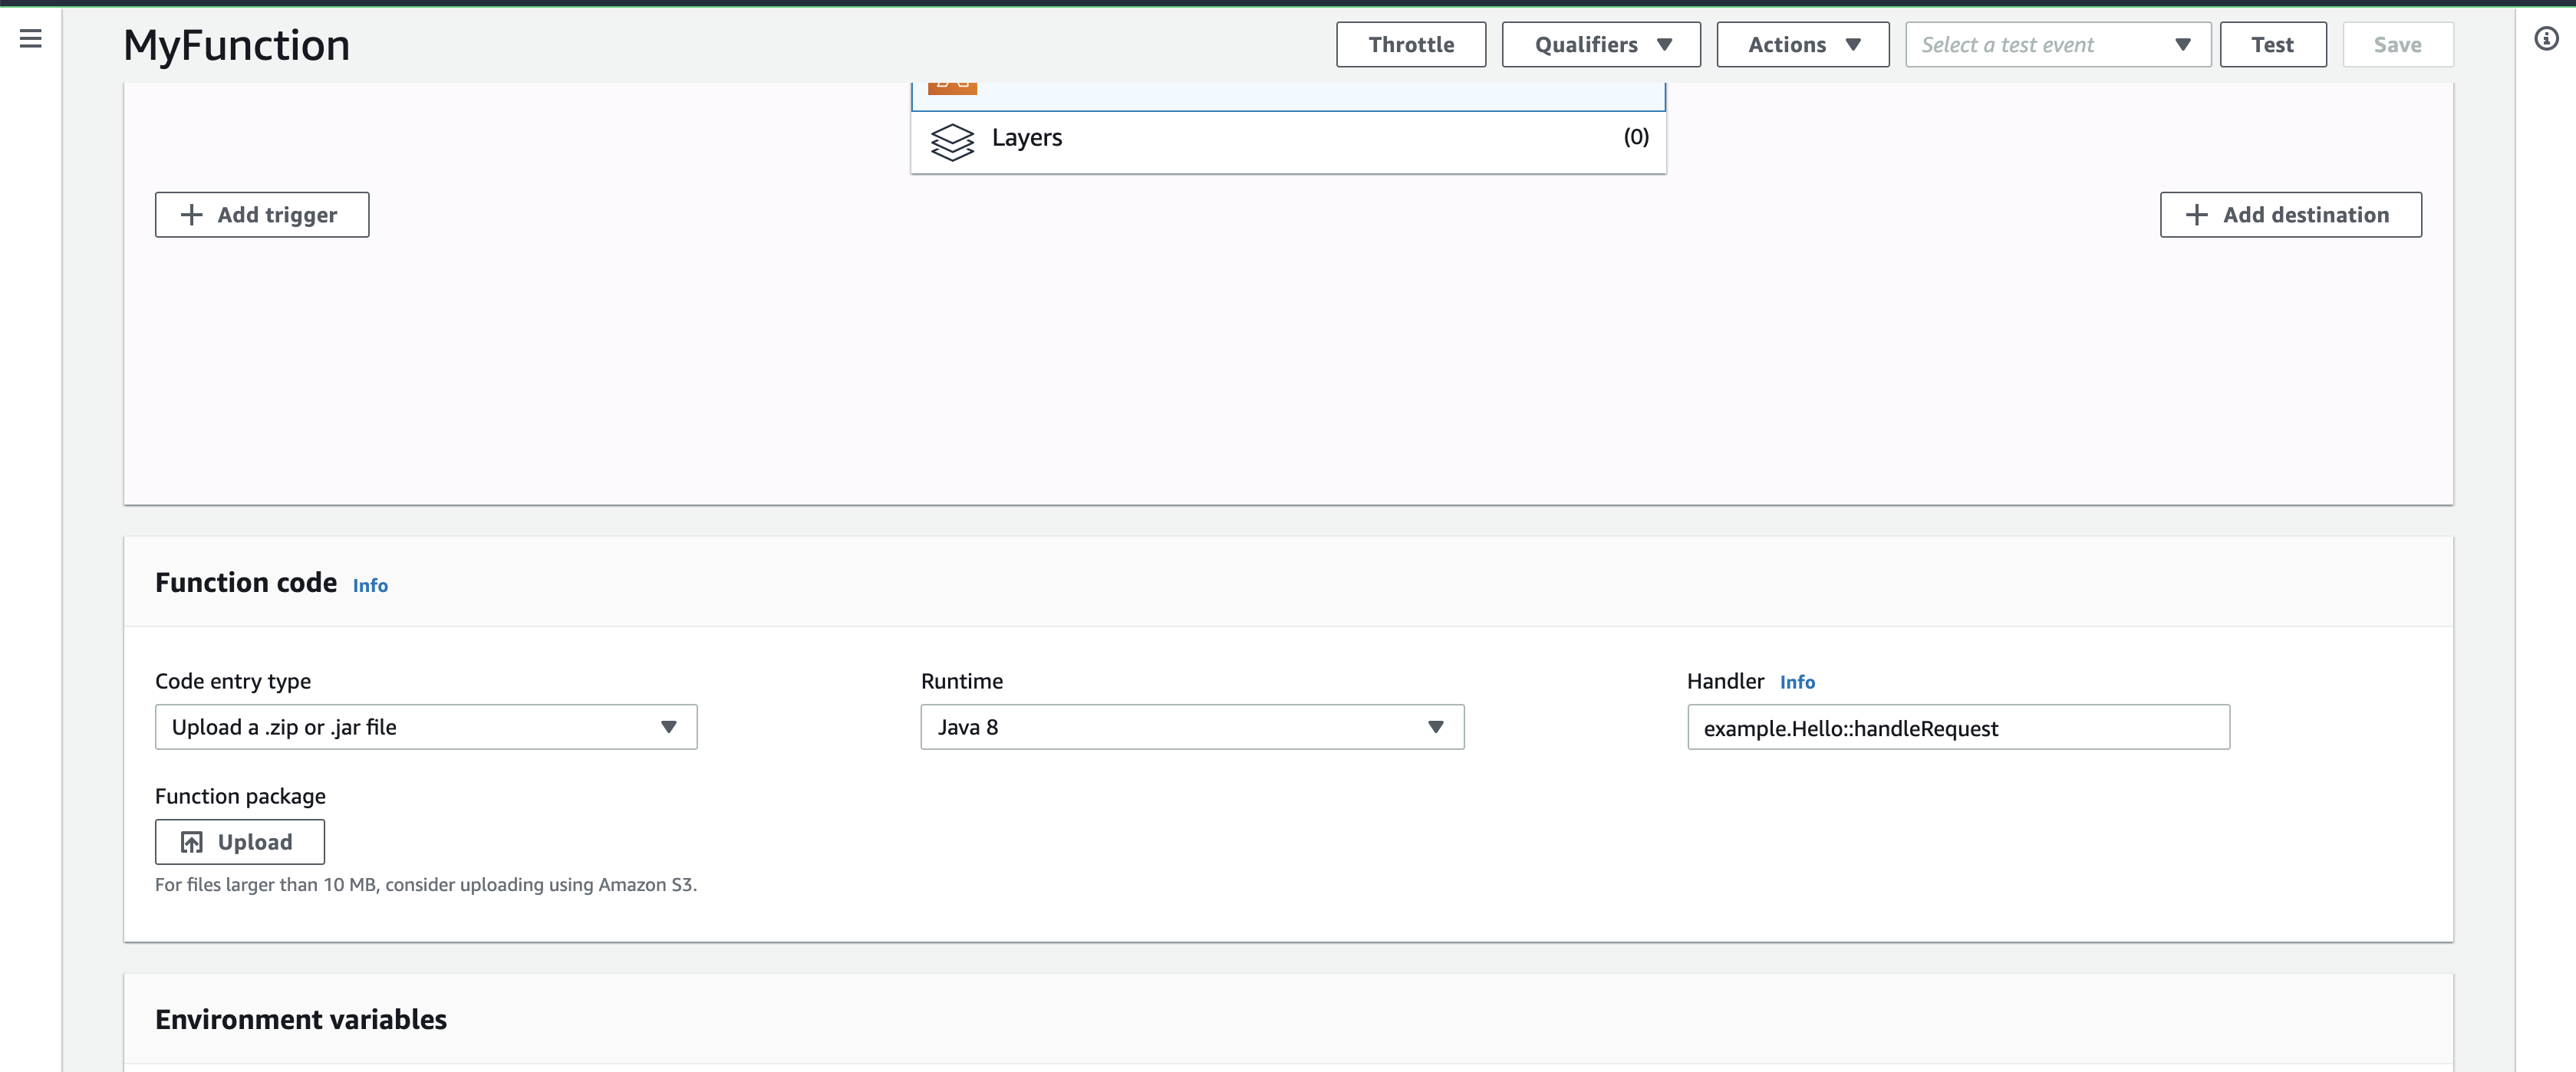The width and height of the screenshot is (2576, 1072).
Task: Click the dropdown arrow on the Qualifiers button
Action: pyautogui.click(x=1665, y=44)
